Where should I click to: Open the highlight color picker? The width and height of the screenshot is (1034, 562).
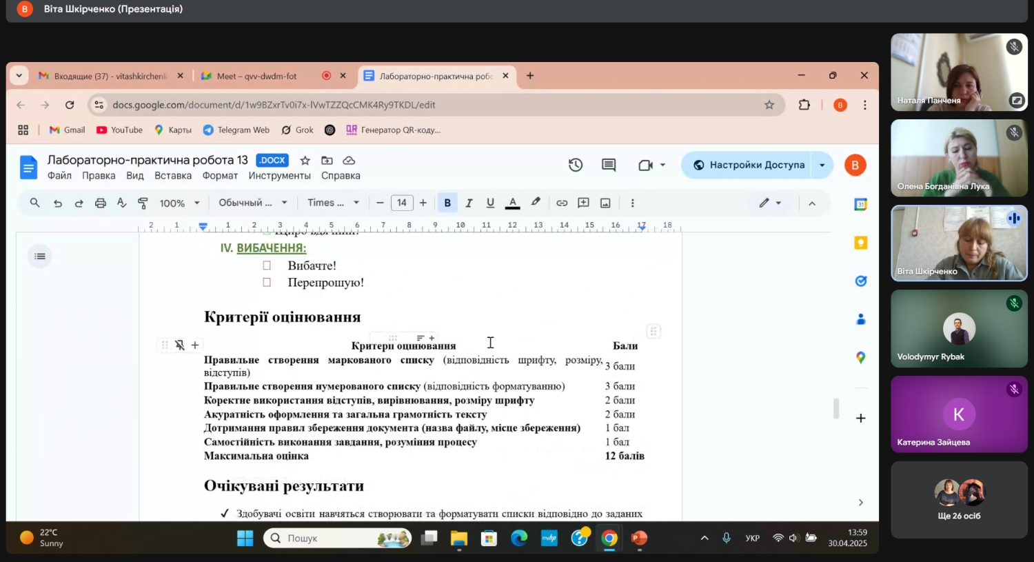click(x=536, y=203)
